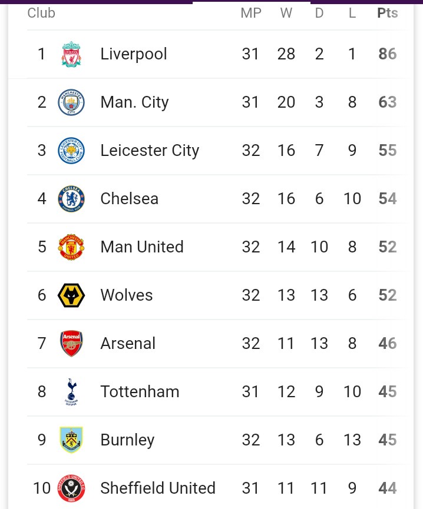
Task: Click the Club column header
Action: [x=41, y=13]
